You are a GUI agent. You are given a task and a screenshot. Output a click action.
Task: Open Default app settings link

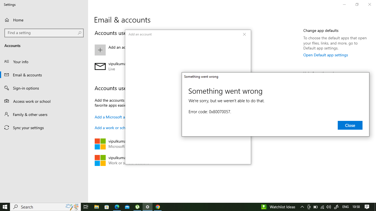pyautogui.click(x=326, y=55)
